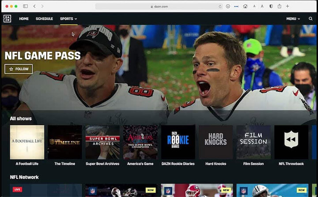Expand the SPORTS dropdown menu
The image size is (318, 197).
coord(68,19)
